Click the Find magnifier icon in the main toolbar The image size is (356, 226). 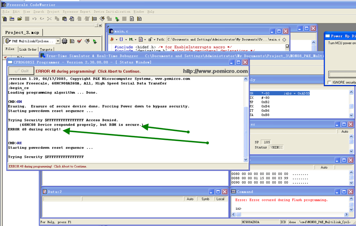(72, 19)
